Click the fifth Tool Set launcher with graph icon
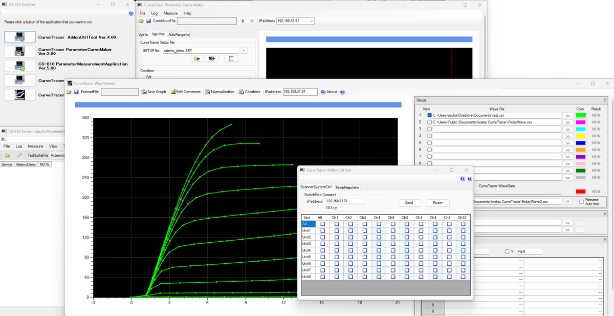This screenshot has width=614, height=316. pyautogui.click(x=20, y=95)
